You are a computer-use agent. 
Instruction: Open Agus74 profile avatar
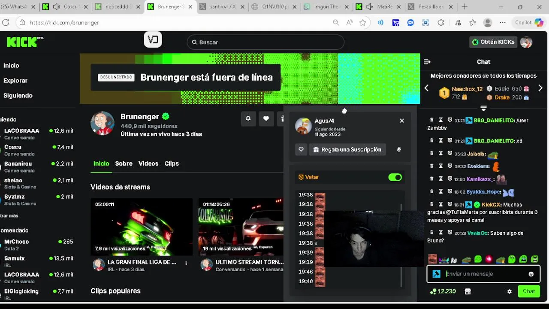click(x=303, y=126)
